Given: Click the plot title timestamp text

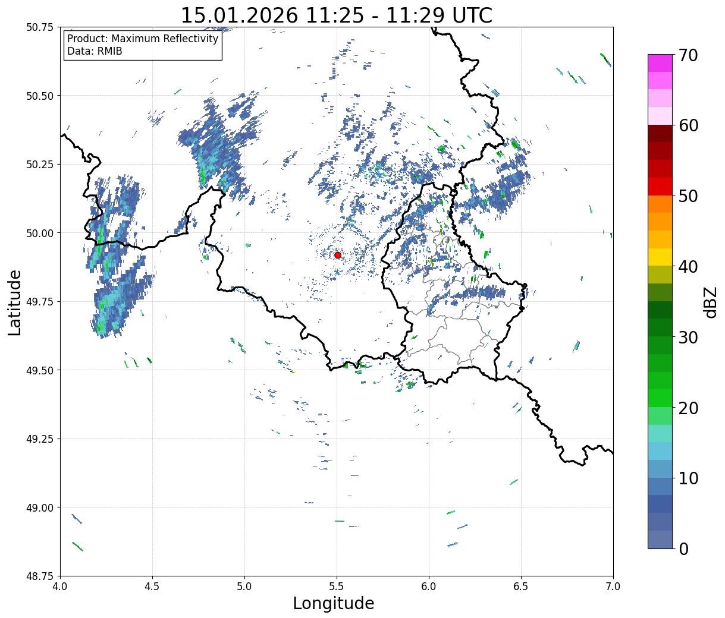Looking at the screenshot, I should click(x=337, y=15).
